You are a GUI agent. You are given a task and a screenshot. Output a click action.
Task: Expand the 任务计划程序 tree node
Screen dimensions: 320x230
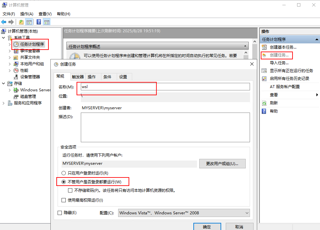click(9, 44)
